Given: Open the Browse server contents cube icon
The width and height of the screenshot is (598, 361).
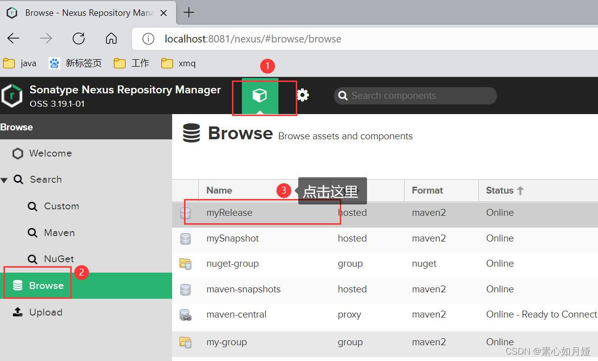Looking at the screenshot, I should [x=260, y=95].
